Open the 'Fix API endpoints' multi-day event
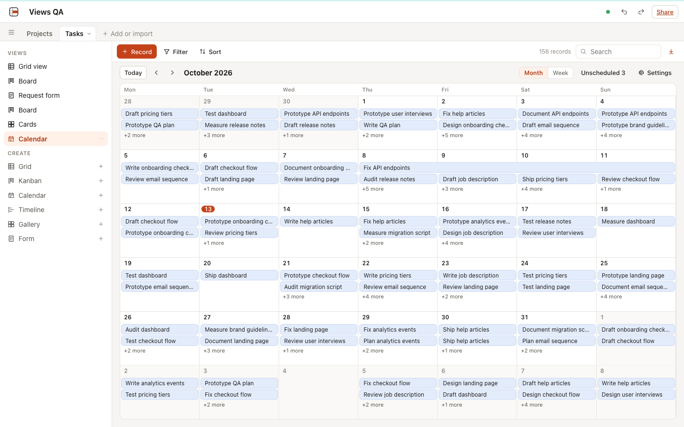 517,167
